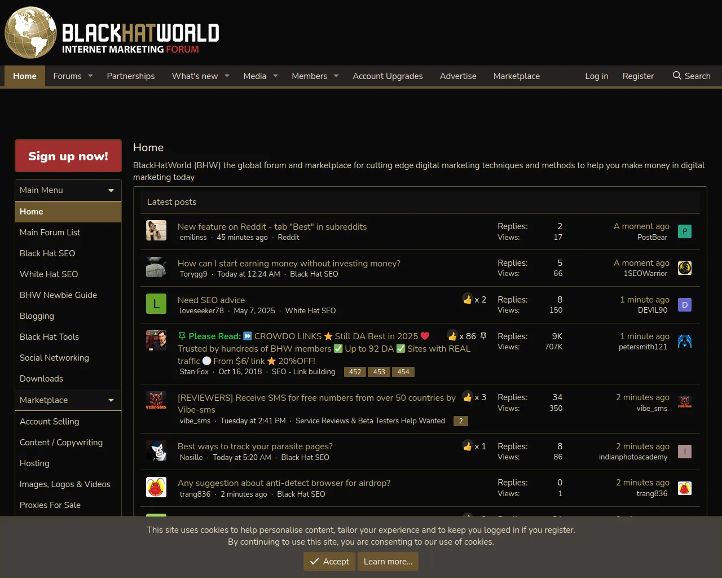The width and height of the screenshot is (722, 578).
Task: Click thumbs-up reaction on Need SEO advice
Action: click(x=468, y=299)
